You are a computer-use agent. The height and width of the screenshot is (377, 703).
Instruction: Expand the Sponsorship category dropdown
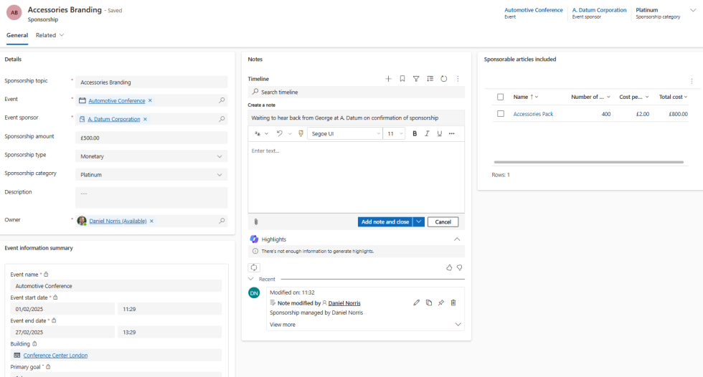point(151,174)
